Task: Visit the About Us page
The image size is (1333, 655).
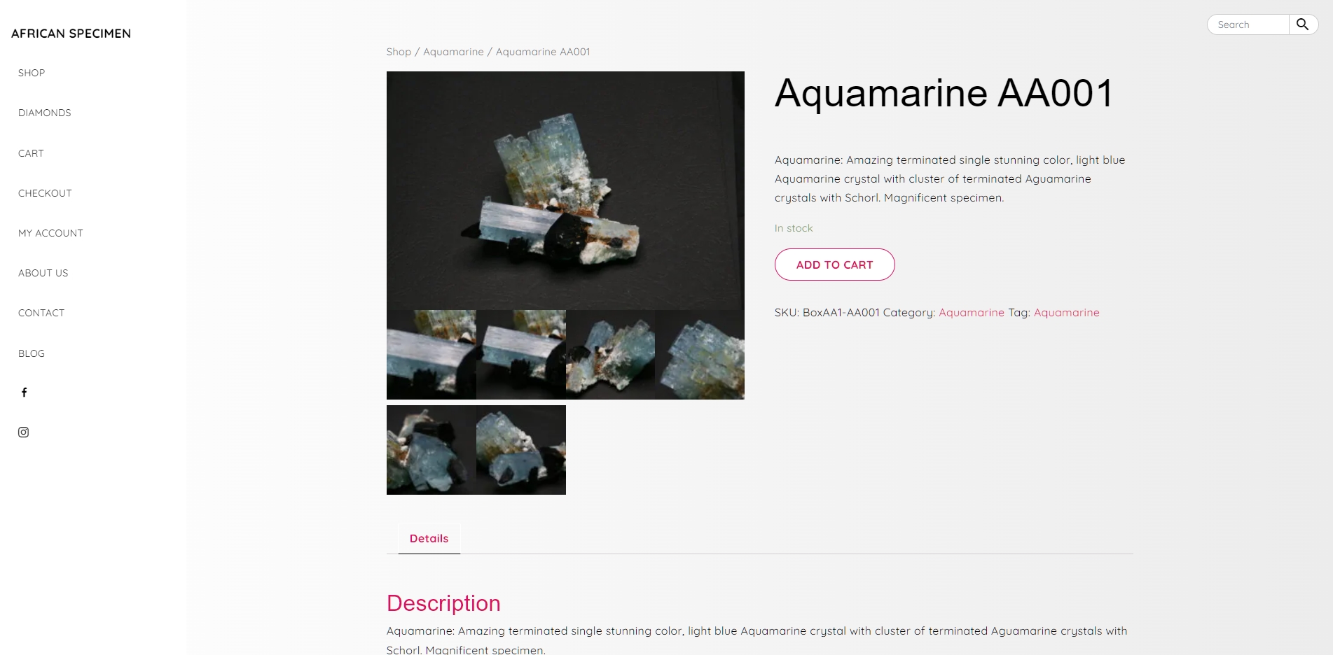Action: 43,273
